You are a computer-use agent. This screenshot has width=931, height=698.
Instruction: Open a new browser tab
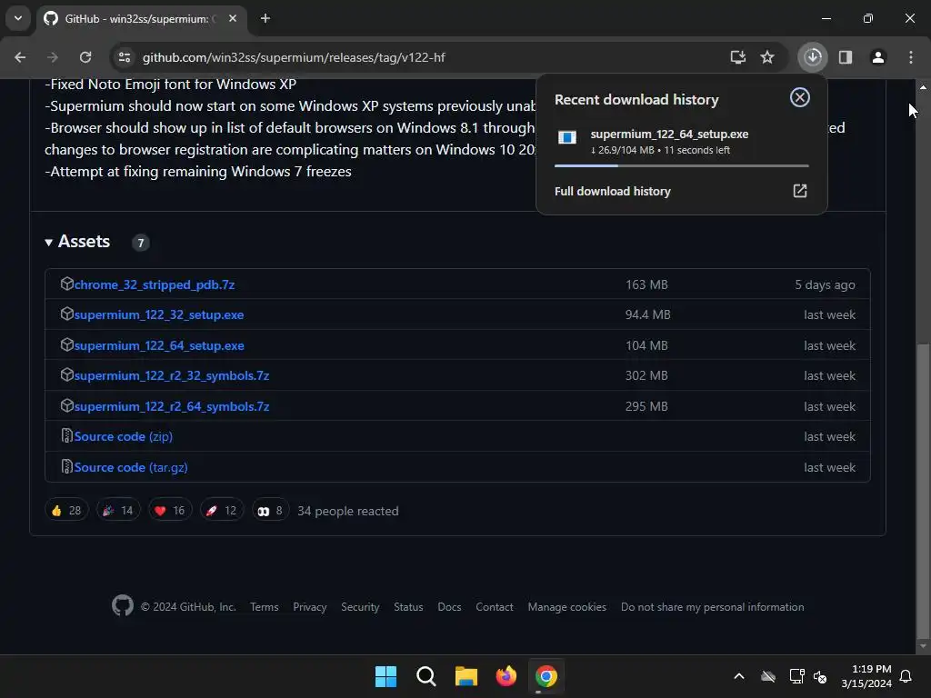click(x=265, y=18)
